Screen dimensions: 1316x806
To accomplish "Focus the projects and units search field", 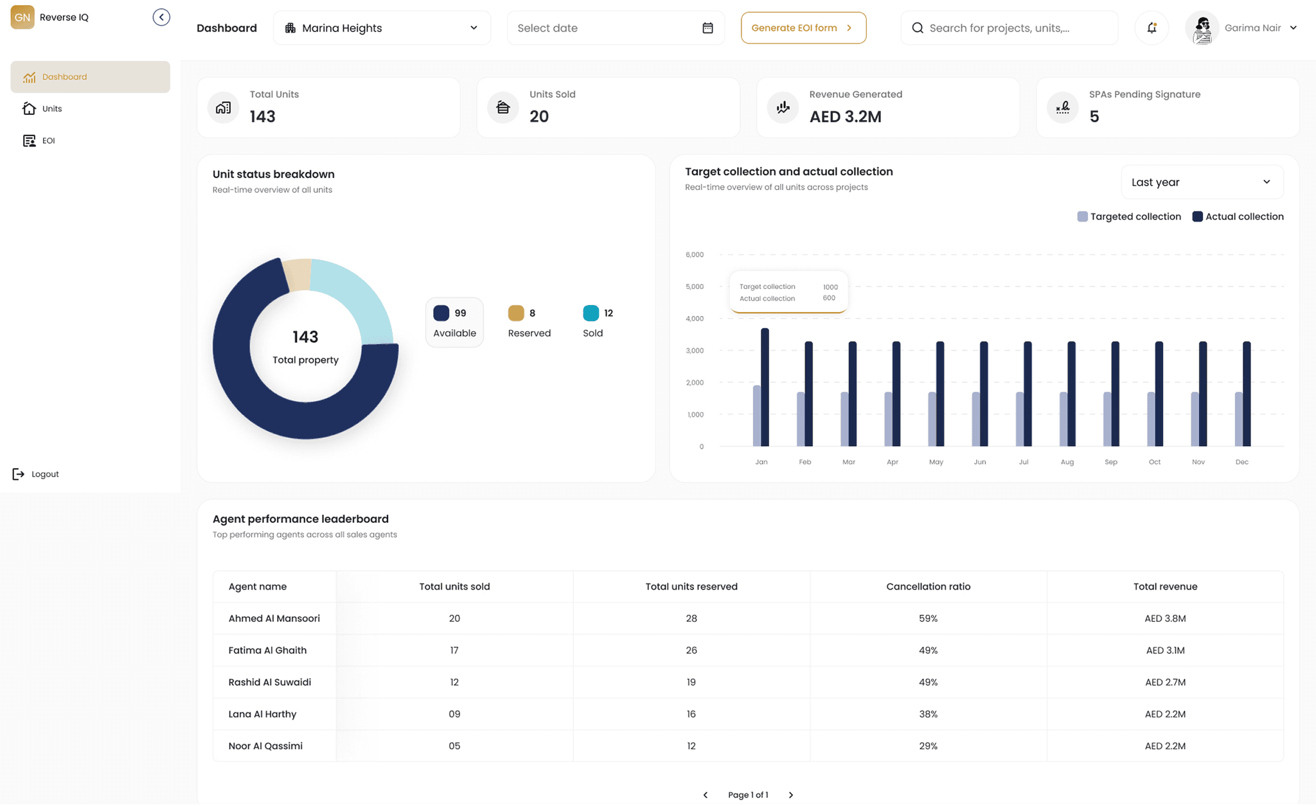I will coord(1009,28).
